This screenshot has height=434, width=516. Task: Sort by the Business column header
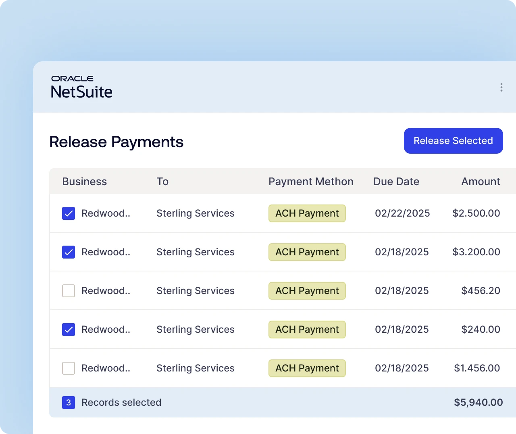84,182
